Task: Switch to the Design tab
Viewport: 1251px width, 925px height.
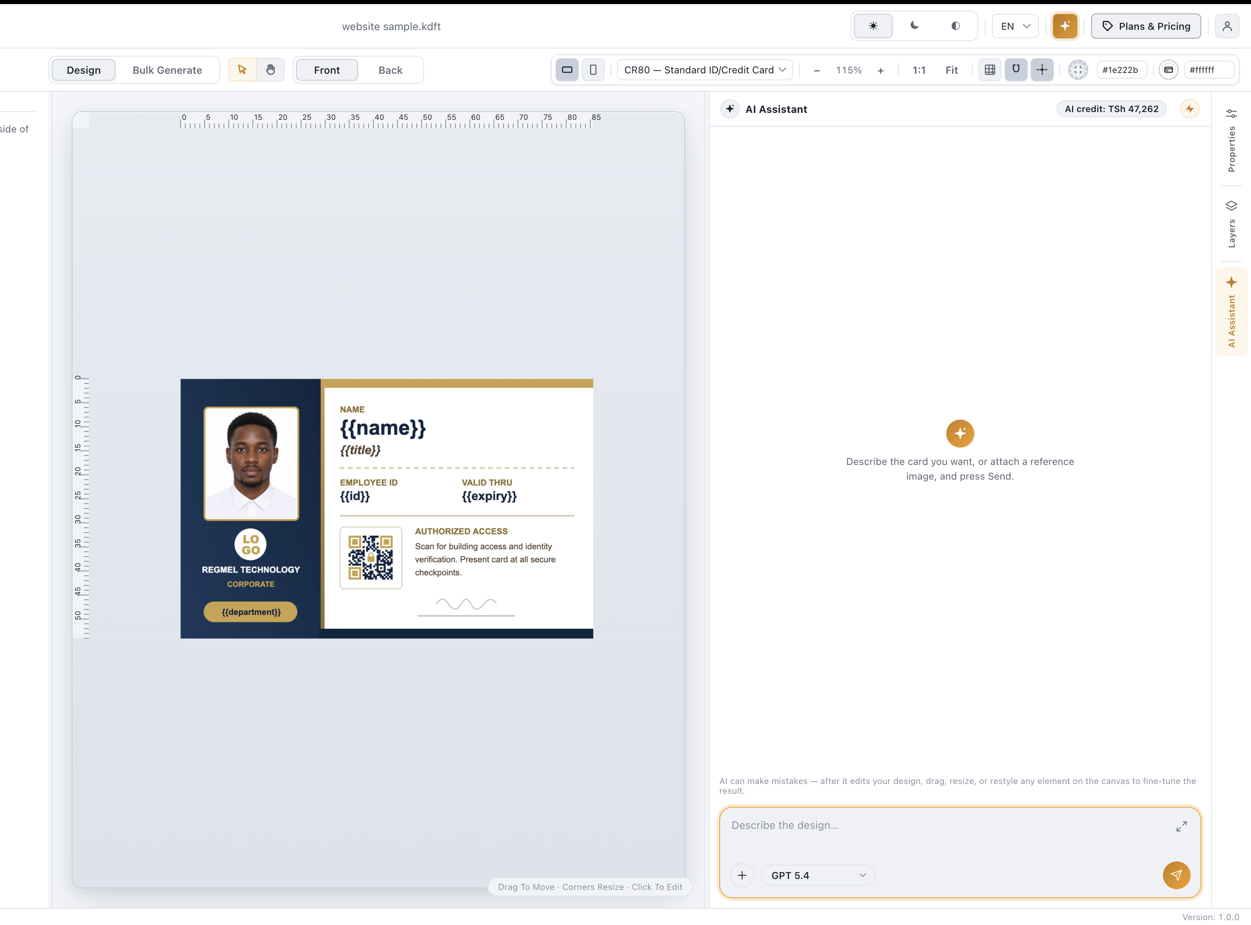Action: (x=84, y=70)
